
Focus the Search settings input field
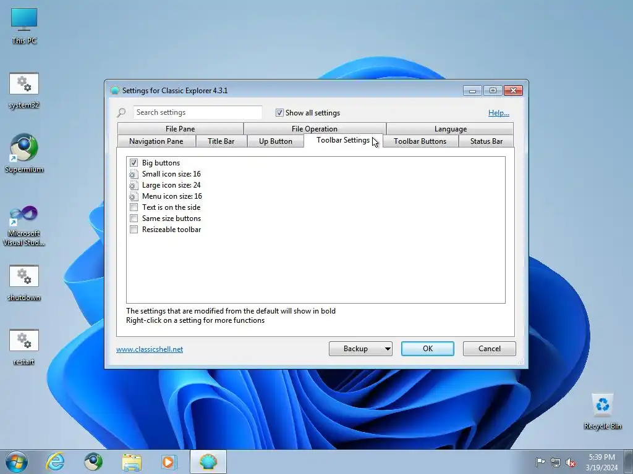tap(197, 112)
